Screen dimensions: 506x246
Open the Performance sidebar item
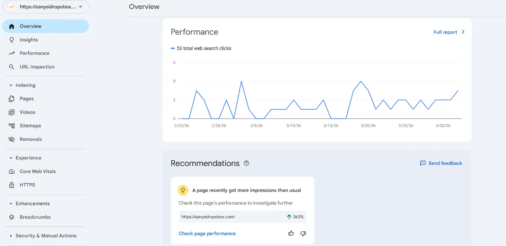(46, 53)
